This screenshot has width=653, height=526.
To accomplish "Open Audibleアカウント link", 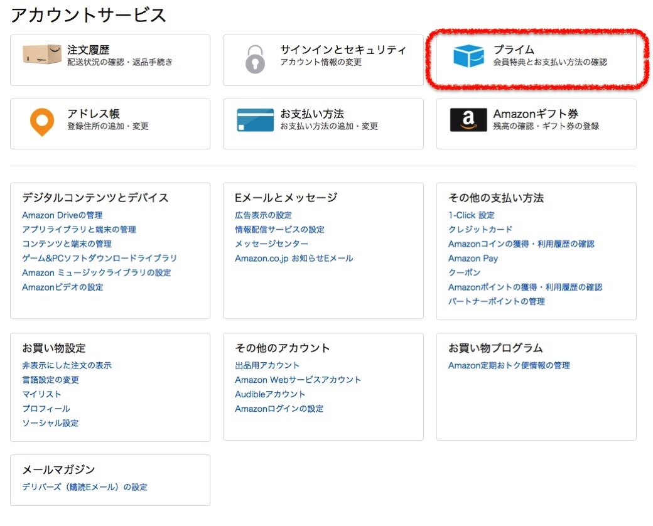I will coord(270,394).
